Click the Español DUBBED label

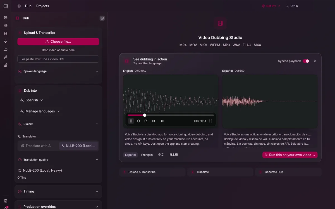233,71
